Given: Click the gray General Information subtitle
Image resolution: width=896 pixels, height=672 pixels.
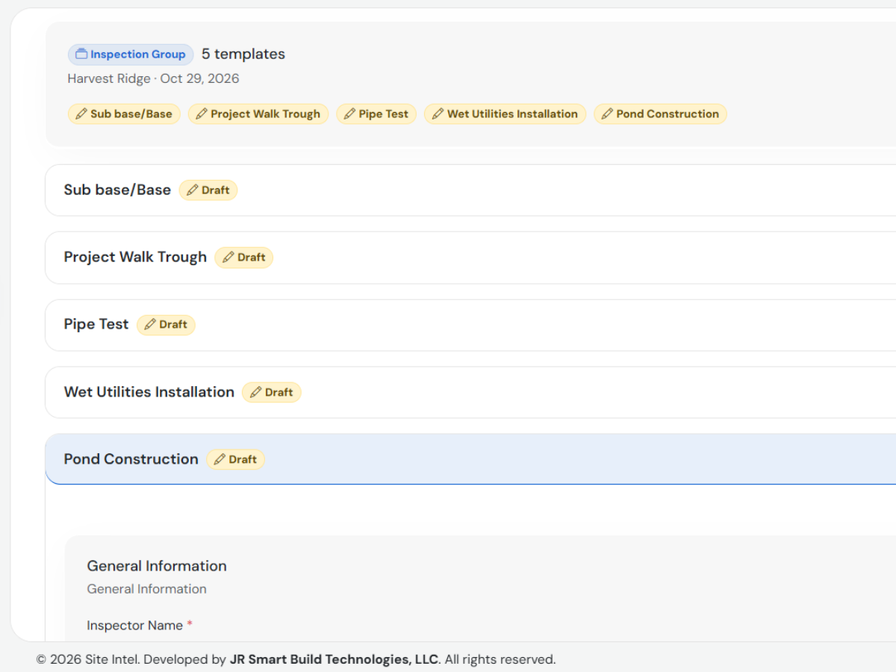Looking at the screenshot, I should 146,589.
